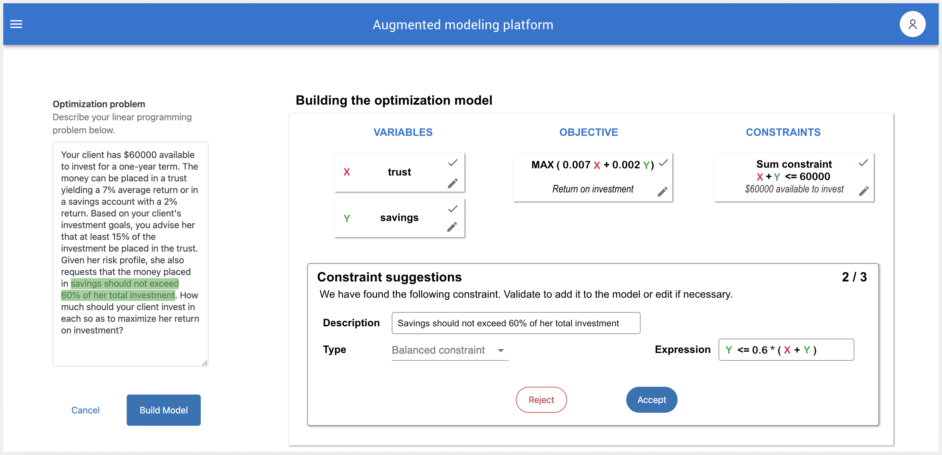The image size is (942, 455).
Task: Select the VARIABLES section heading
Action: 402,132
